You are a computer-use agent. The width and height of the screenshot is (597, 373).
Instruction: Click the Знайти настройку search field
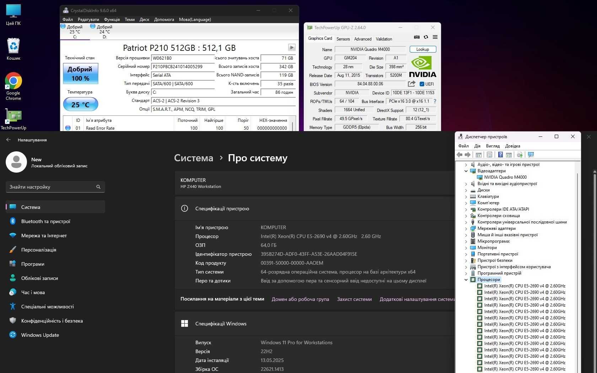55,187
